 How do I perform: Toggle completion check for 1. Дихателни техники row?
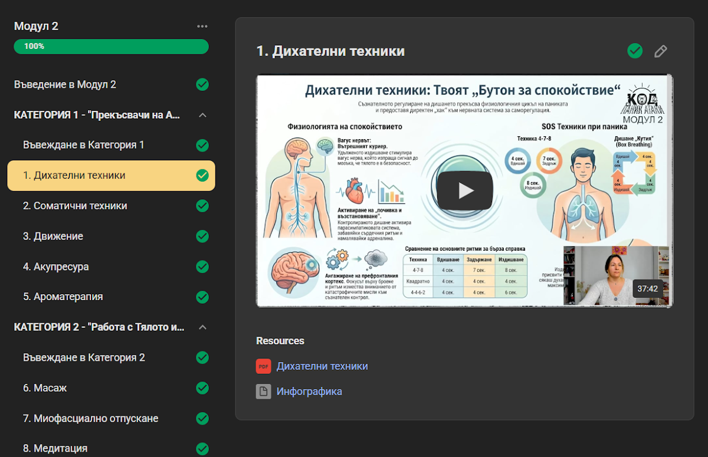click(x=202, y=175)
